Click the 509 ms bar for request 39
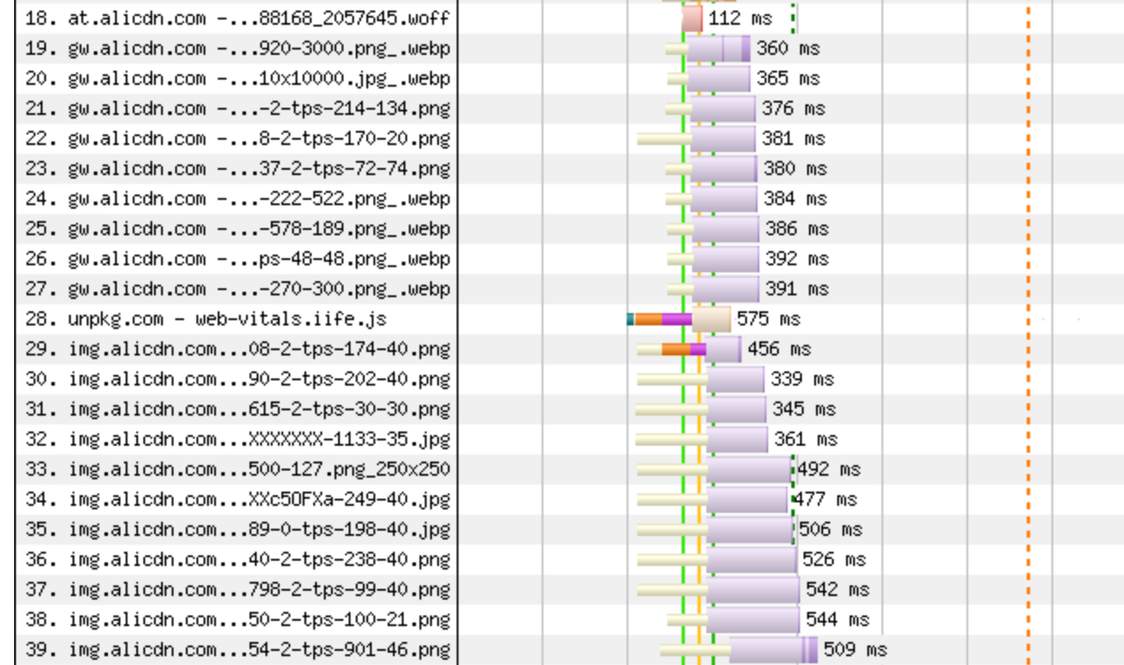 739,649
